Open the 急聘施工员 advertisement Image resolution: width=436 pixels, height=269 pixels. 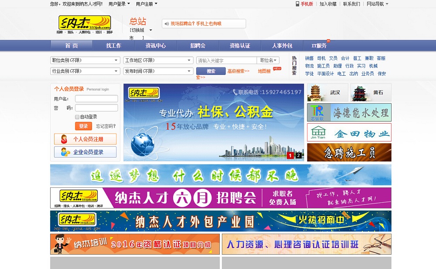click(x=349, y=152)
